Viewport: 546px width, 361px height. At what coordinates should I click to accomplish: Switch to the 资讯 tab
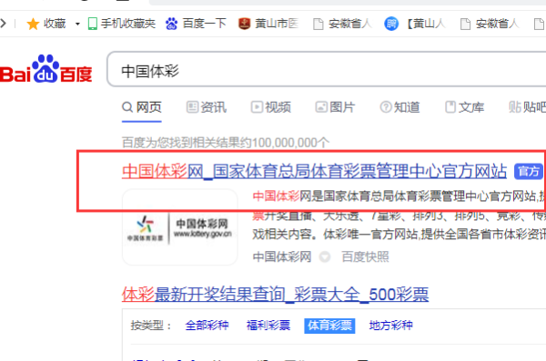tap(207, 107)
